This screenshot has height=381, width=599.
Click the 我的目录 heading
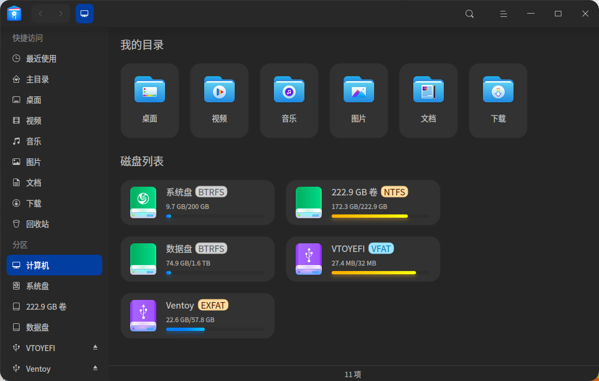(x=142, y=45)
